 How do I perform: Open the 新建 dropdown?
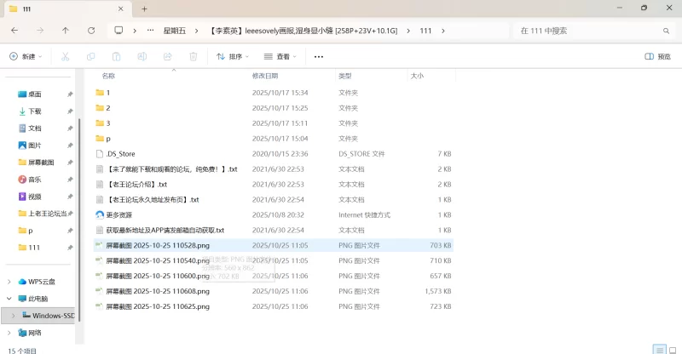[27, 57]
